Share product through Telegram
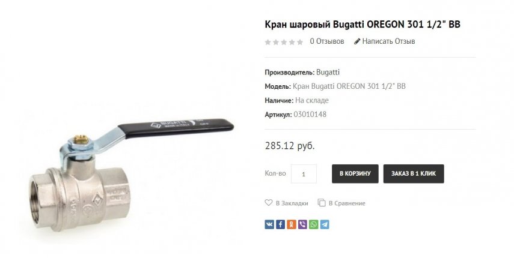The image size is (514, 258). [325, 224]
